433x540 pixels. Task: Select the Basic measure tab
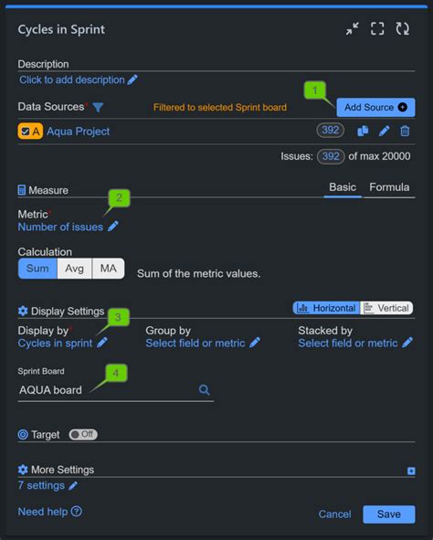[x=343, y=187]
